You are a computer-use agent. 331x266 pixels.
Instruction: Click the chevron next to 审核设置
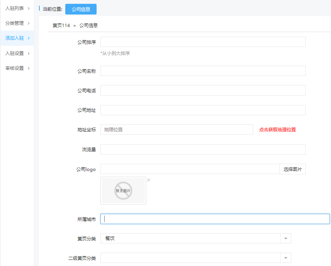pos(29,68)
